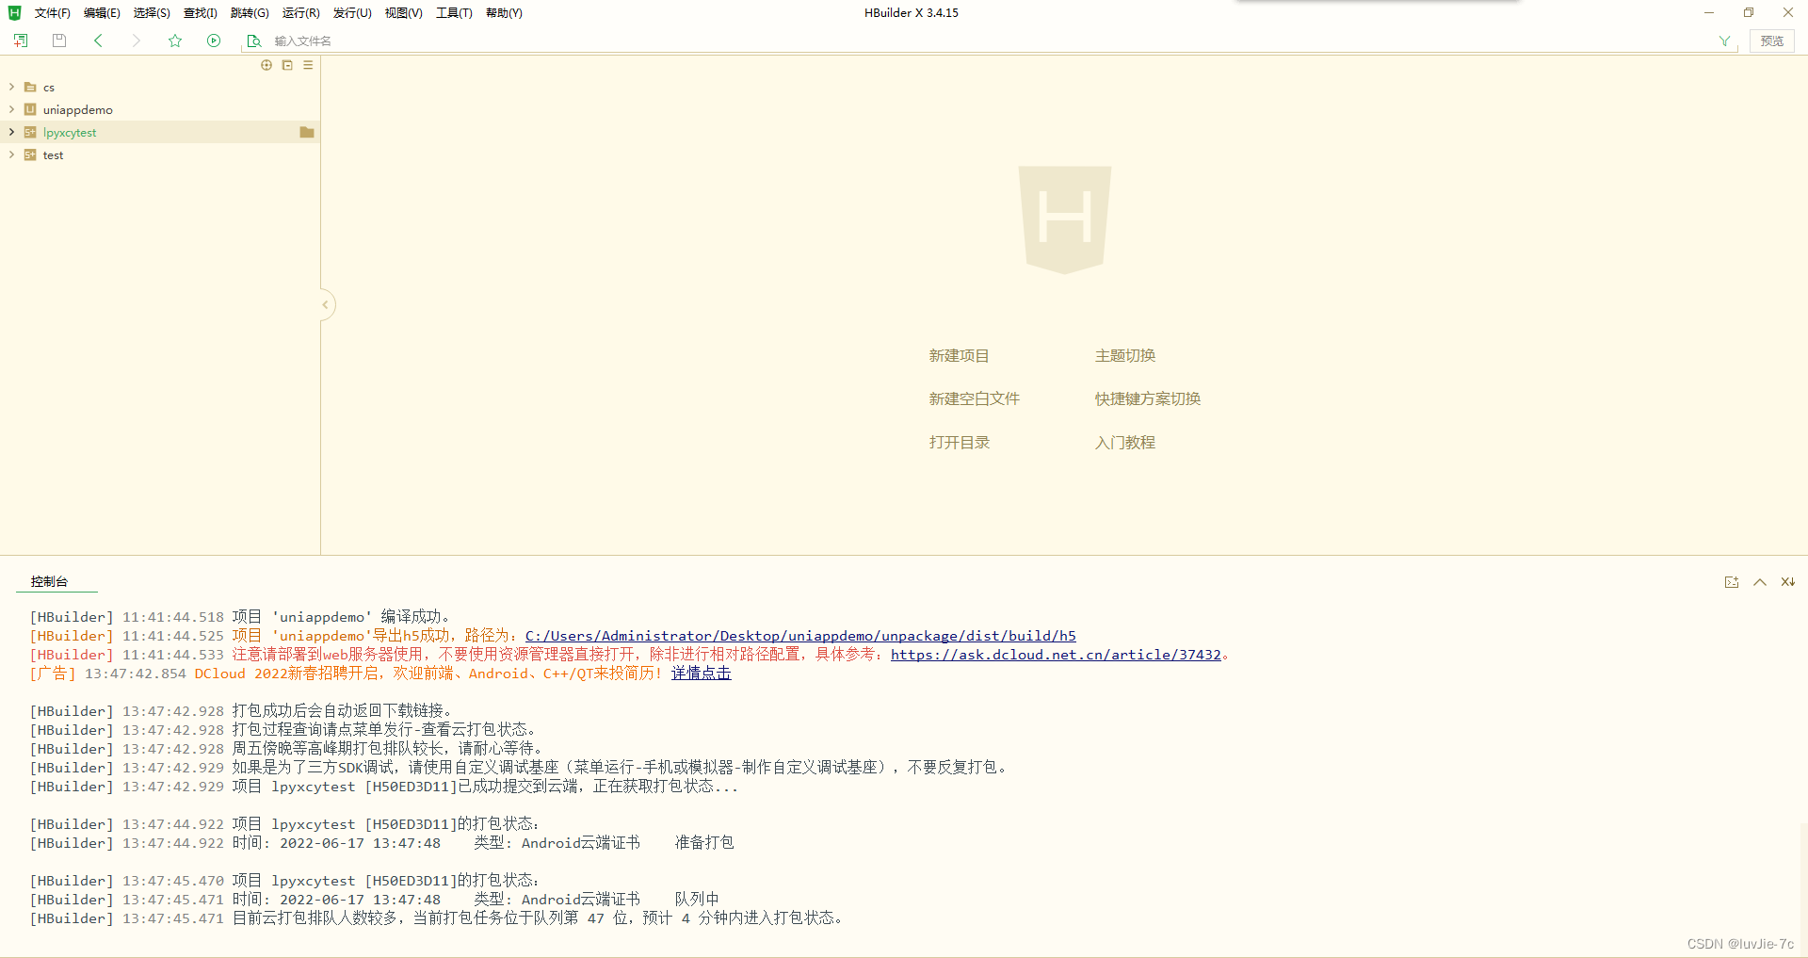
Task: Navigate back using the left arrow icon
Action: tap(98, 41)
